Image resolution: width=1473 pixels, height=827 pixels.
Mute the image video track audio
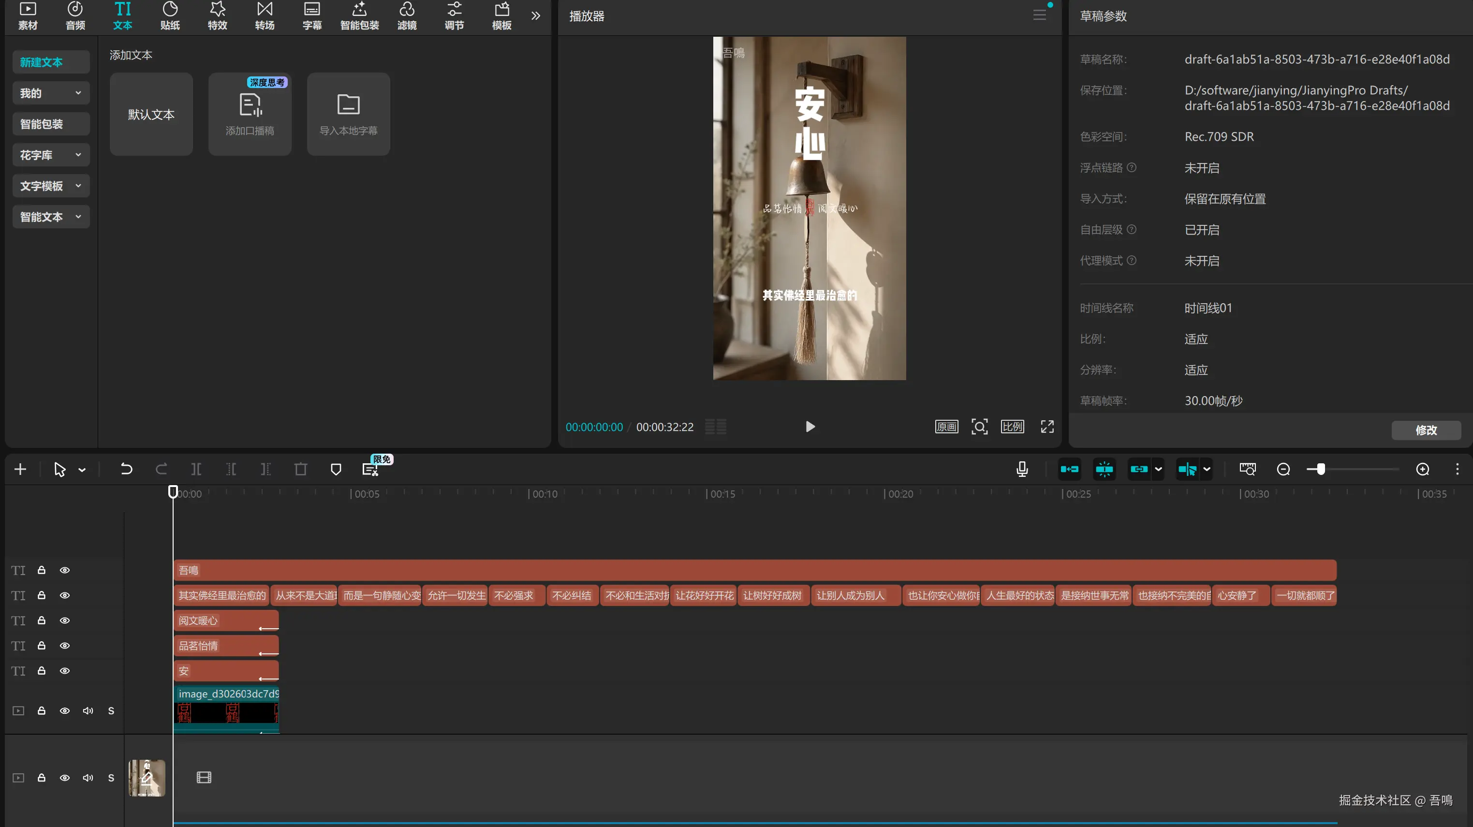click(88, 710)
